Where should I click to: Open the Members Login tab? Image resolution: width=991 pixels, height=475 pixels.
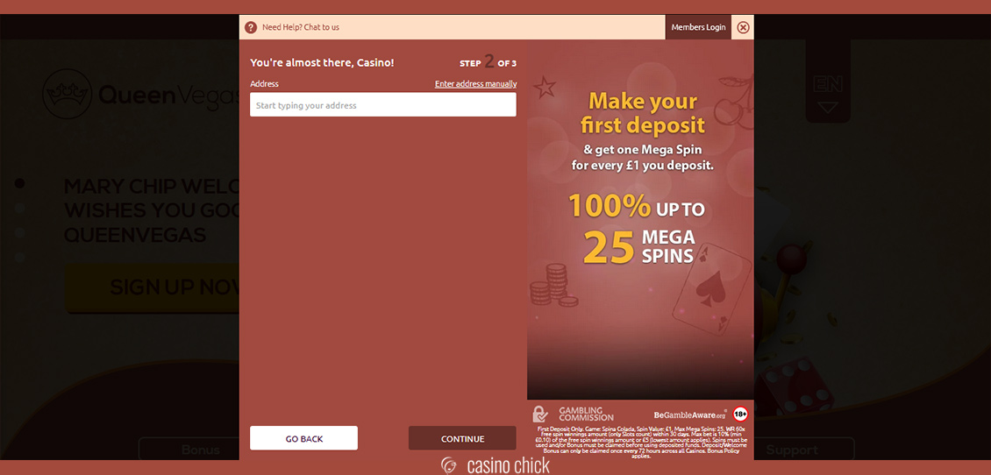pos(698,27)
